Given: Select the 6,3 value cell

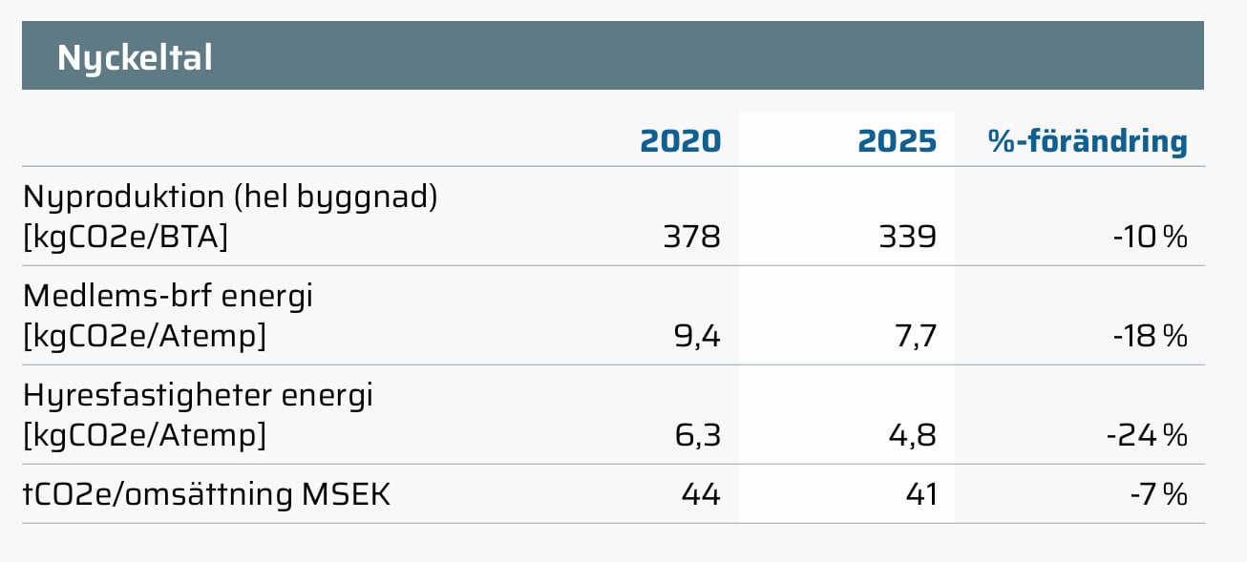Looking at the screenshot, I should point(696,435).
